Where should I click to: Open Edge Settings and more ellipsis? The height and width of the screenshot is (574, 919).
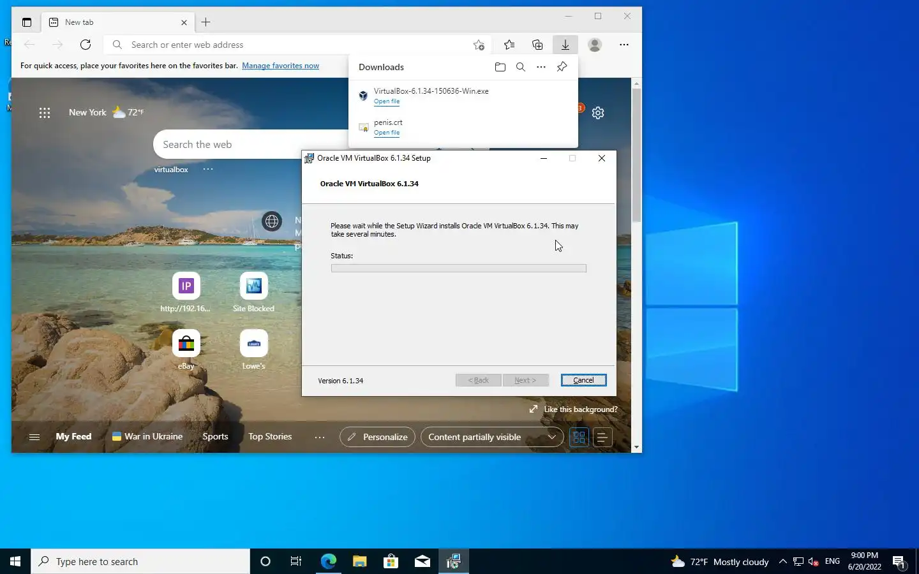coord(624,45)
